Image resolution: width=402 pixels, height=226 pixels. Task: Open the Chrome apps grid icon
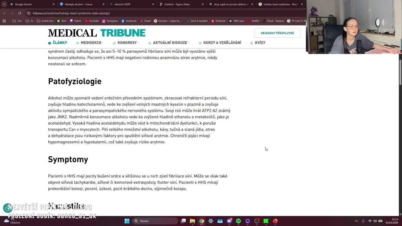pyautogui.click(x=4, y=21)
